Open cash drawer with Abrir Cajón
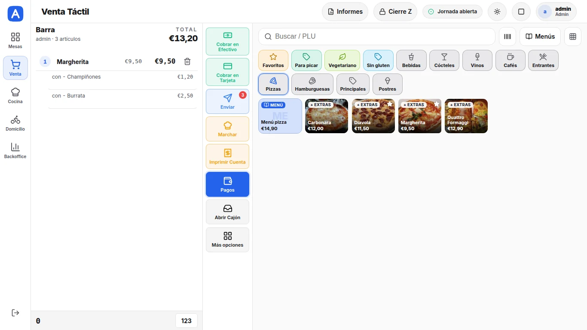 (227, 212)
